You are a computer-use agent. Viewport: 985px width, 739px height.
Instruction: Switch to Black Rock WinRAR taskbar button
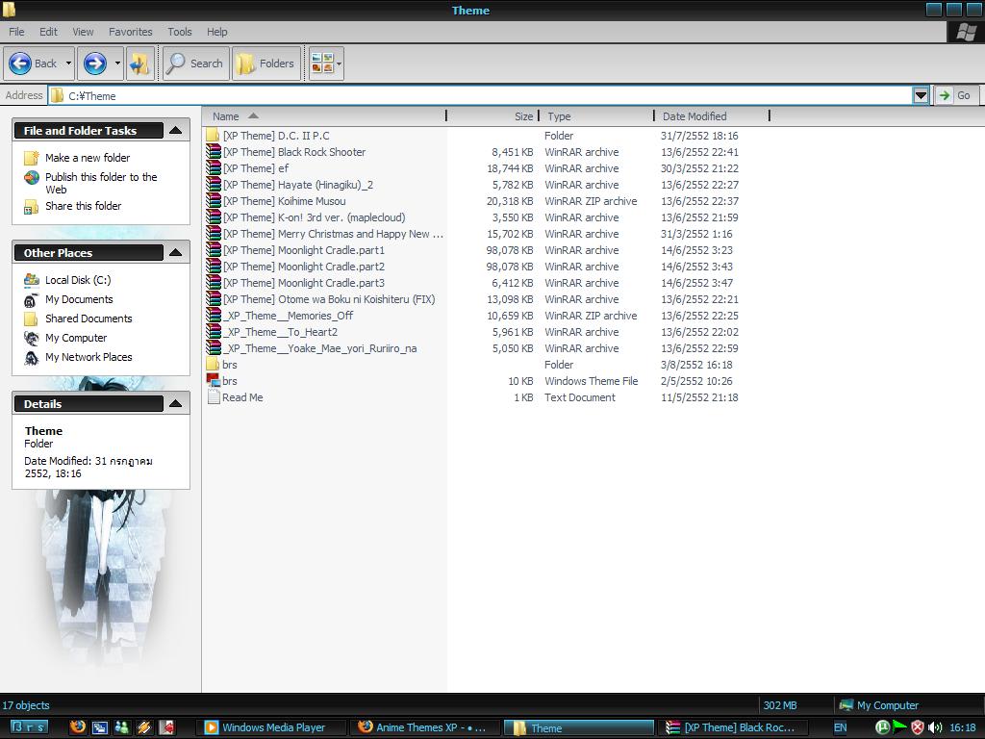[732, 727]
